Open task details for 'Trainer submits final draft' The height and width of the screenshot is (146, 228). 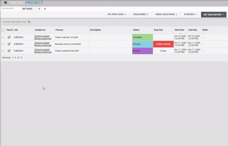coord(9,51)
